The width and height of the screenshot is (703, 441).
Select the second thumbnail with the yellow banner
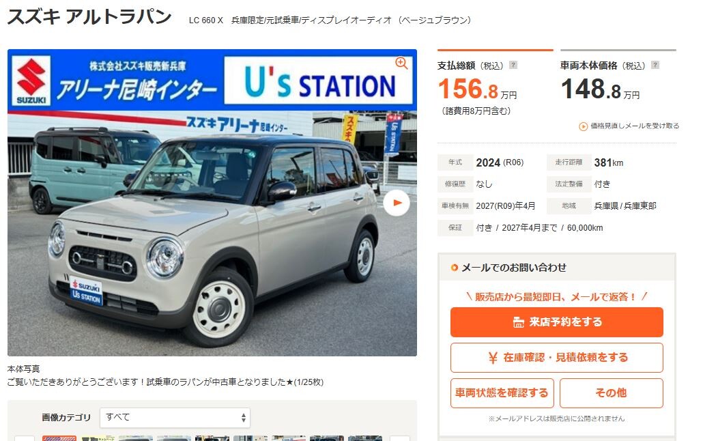[x=98, y=438]
